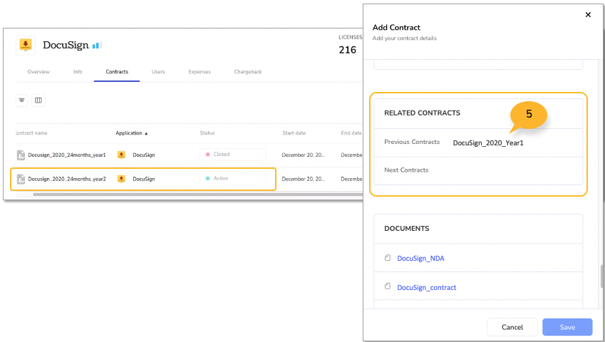This screenshot has width=605, height=342.
Task: Click Docusign_2020_24months_year2 contract name
Action: 67,179
